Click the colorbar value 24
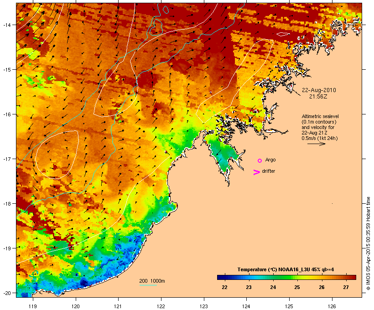 point(273,287)
